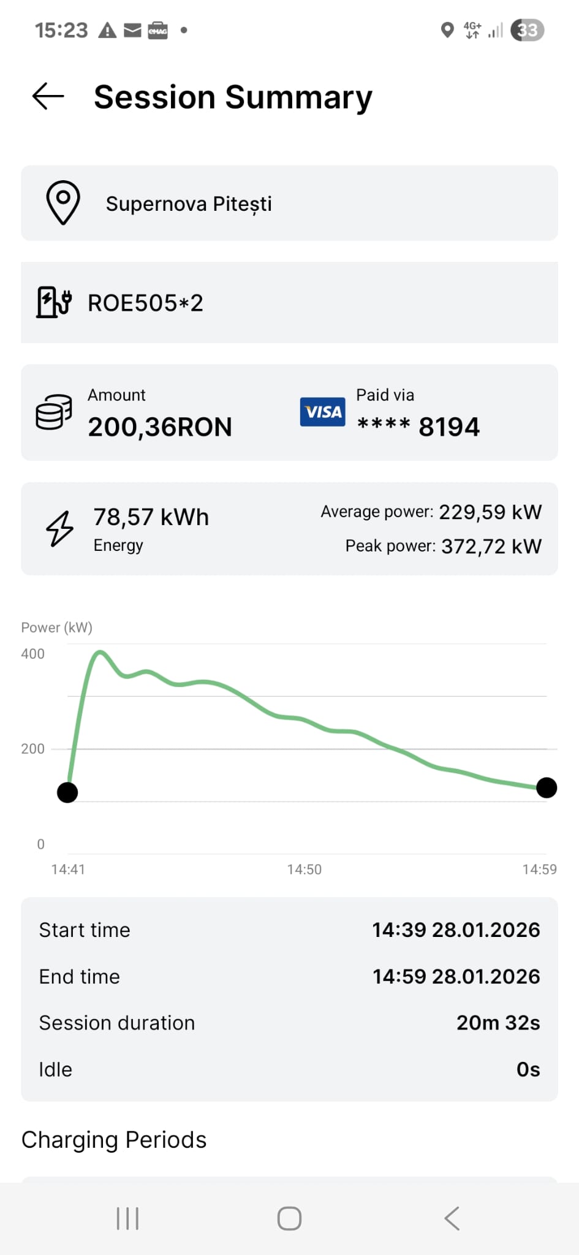Tap the mail notification status icon

point(132,30)
